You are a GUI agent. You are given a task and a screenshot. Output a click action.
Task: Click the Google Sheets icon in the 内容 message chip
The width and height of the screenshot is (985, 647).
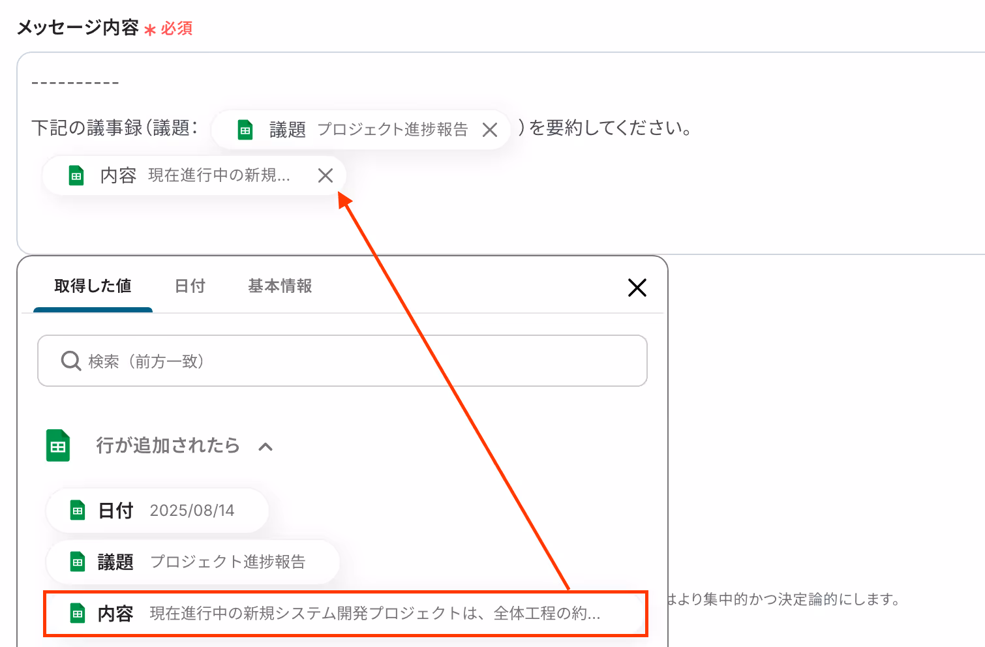pos(76,175)
